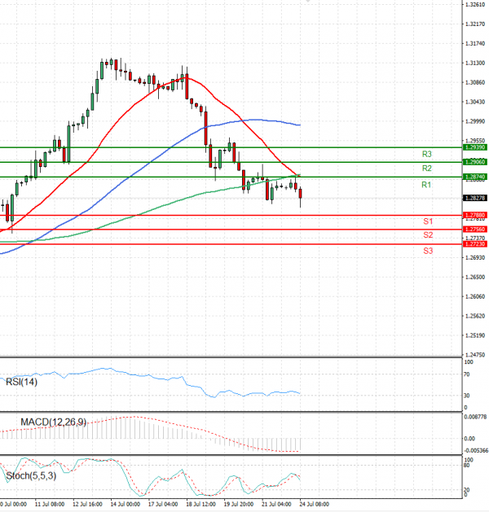Click the R2 resistance label
The image size is (489, 512).
coord(426,168)
